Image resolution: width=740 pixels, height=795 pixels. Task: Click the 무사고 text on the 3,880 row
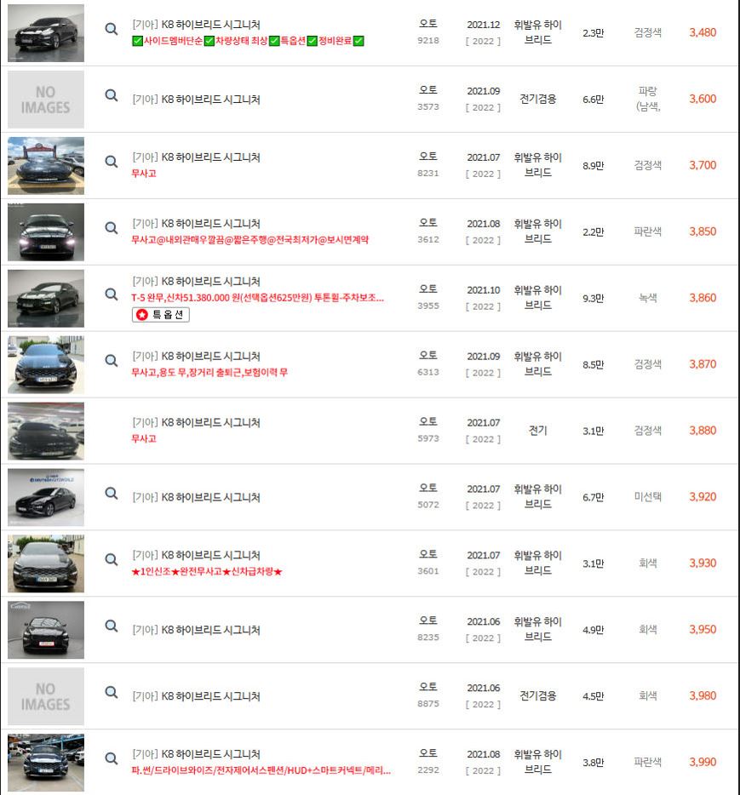144,438
